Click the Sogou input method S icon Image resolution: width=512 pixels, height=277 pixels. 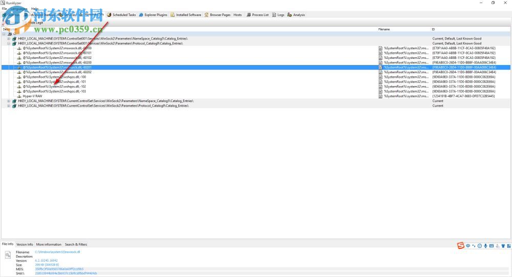pos(460,246)
